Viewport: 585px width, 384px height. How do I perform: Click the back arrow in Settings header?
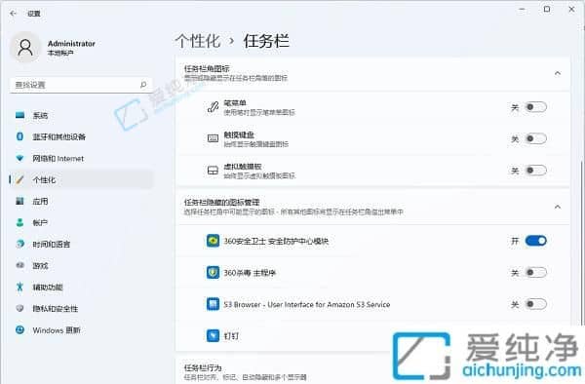tap(13, 14)
